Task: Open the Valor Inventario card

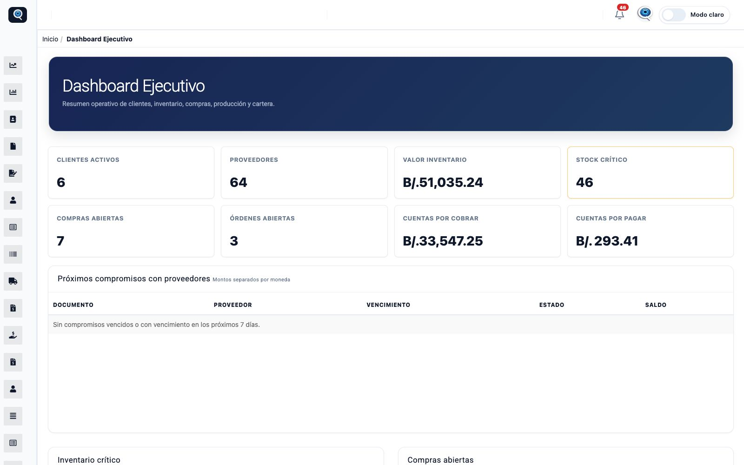Action: [x=478, y=173]
